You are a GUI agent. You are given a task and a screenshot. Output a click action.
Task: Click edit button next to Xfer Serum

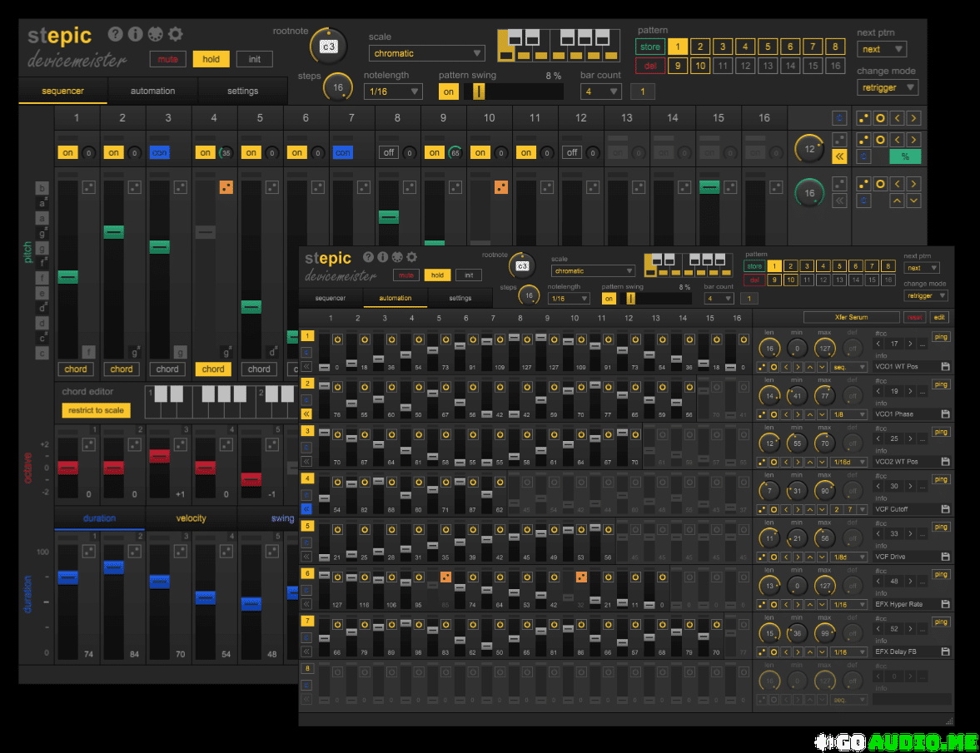[x=938, y=318]
